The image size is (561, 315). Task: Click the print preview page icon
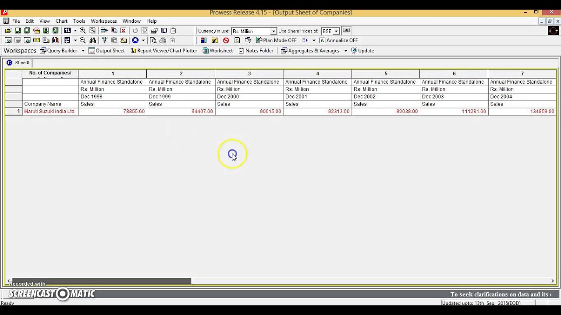[x=153, y=40]
